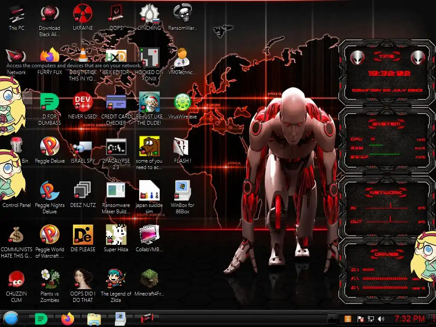
Task: Click the TIME widget clock display
Action: [x=389, y=73]
